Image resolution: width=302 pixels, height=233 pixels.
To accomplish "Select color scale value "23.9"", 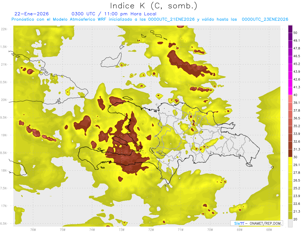I will tap(297, 196).
